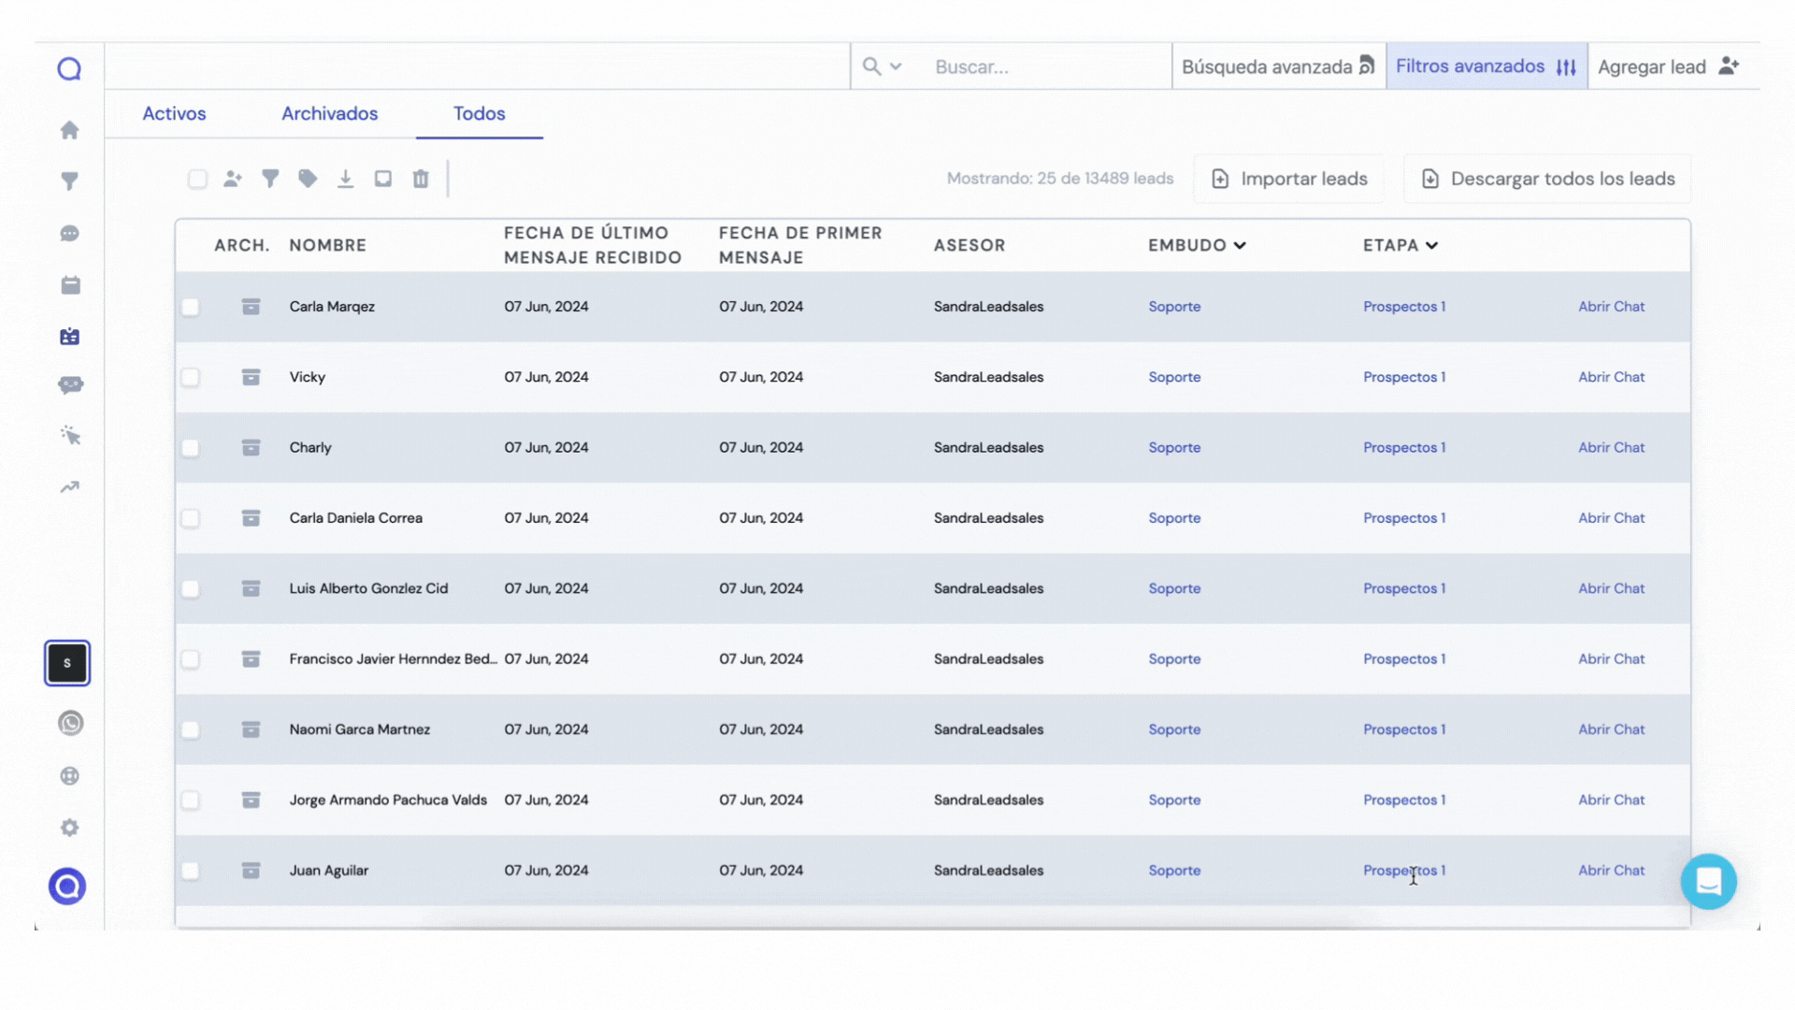The image size is (1795, 1010).
Task: Click the funnel toolbar icon above table
Action: 270,179
